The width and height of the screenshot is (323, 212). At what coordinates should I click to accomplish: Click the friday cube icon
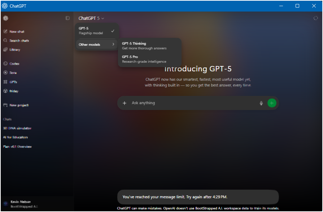(5, 91)
